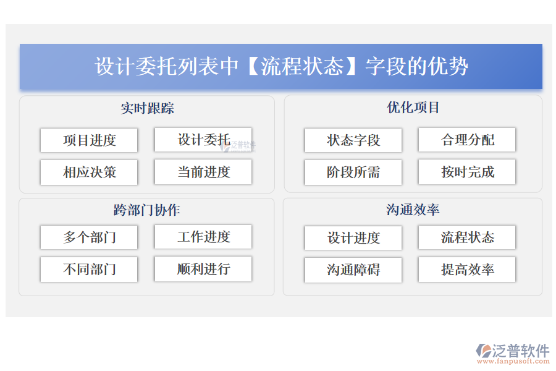
Task: Select the 沟通障碍 button
Action: click(x=352, y=270)
